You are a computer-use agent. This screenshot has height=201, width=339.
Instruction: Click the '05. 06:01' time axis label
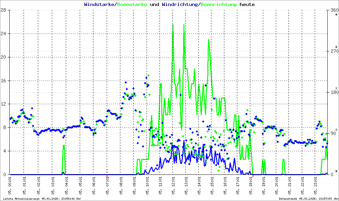(x=94, y=186)
